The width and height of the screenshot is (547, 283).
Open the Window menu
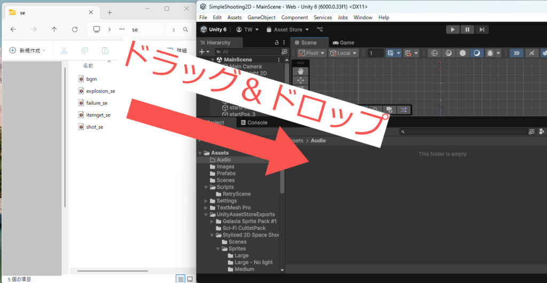coord(363,18)
